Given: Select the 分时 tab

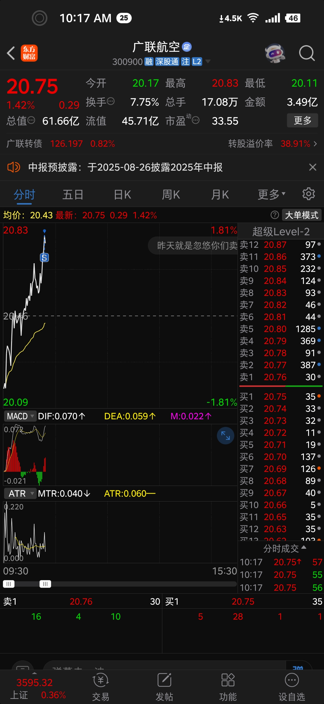Looking at the screenshot, I should (24, 195).
